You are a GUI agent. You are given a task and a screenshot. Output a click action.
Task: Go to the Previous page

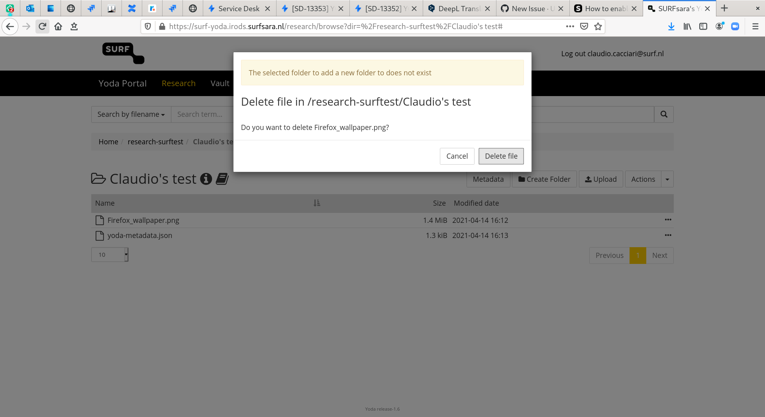coord(609,256)
